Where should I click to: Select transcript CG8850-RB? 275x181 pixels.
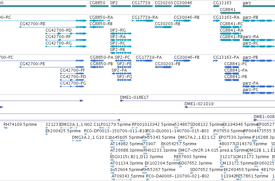click(x=97, y=27)
